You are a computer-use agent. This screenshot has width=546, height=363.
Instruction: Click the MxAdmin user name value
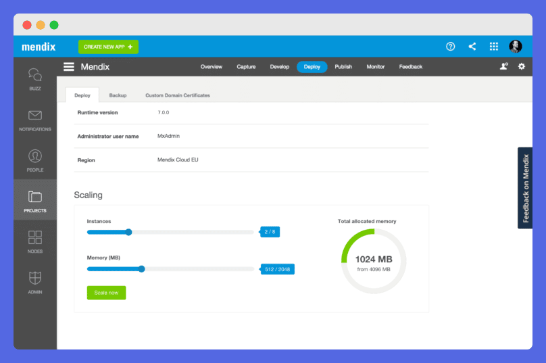coord(168,136)
